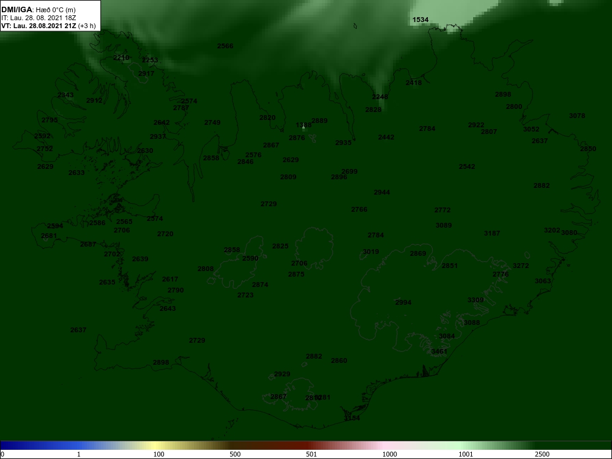The height and width of the screenshot is (459, 612).
Task: Select the 2889 height value
Action: pos(319,121)
